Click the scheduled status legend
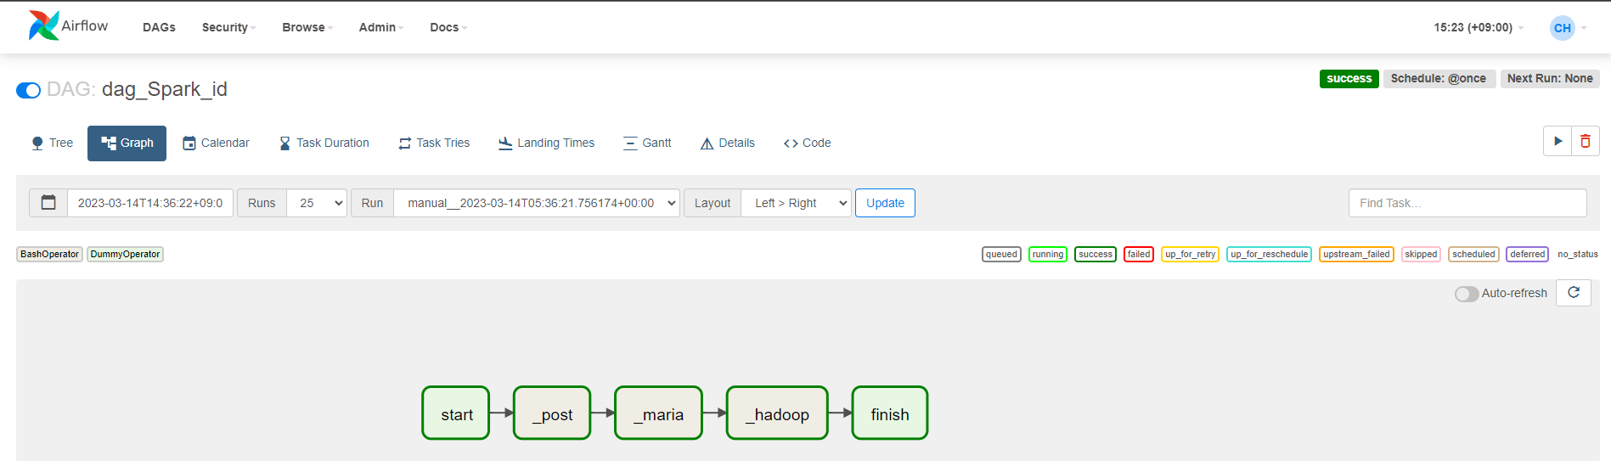The width and height of the screenshot is (1611, 461). [x=1473, y=254]
